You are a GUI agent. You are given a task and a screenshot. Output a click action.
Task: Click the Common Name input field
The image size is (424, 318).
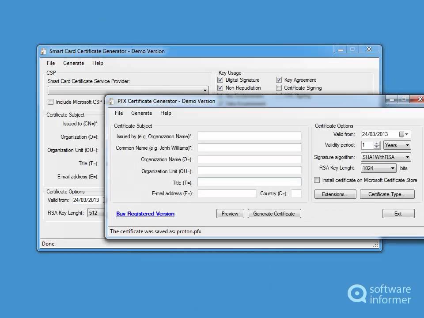tap(249, 148)
